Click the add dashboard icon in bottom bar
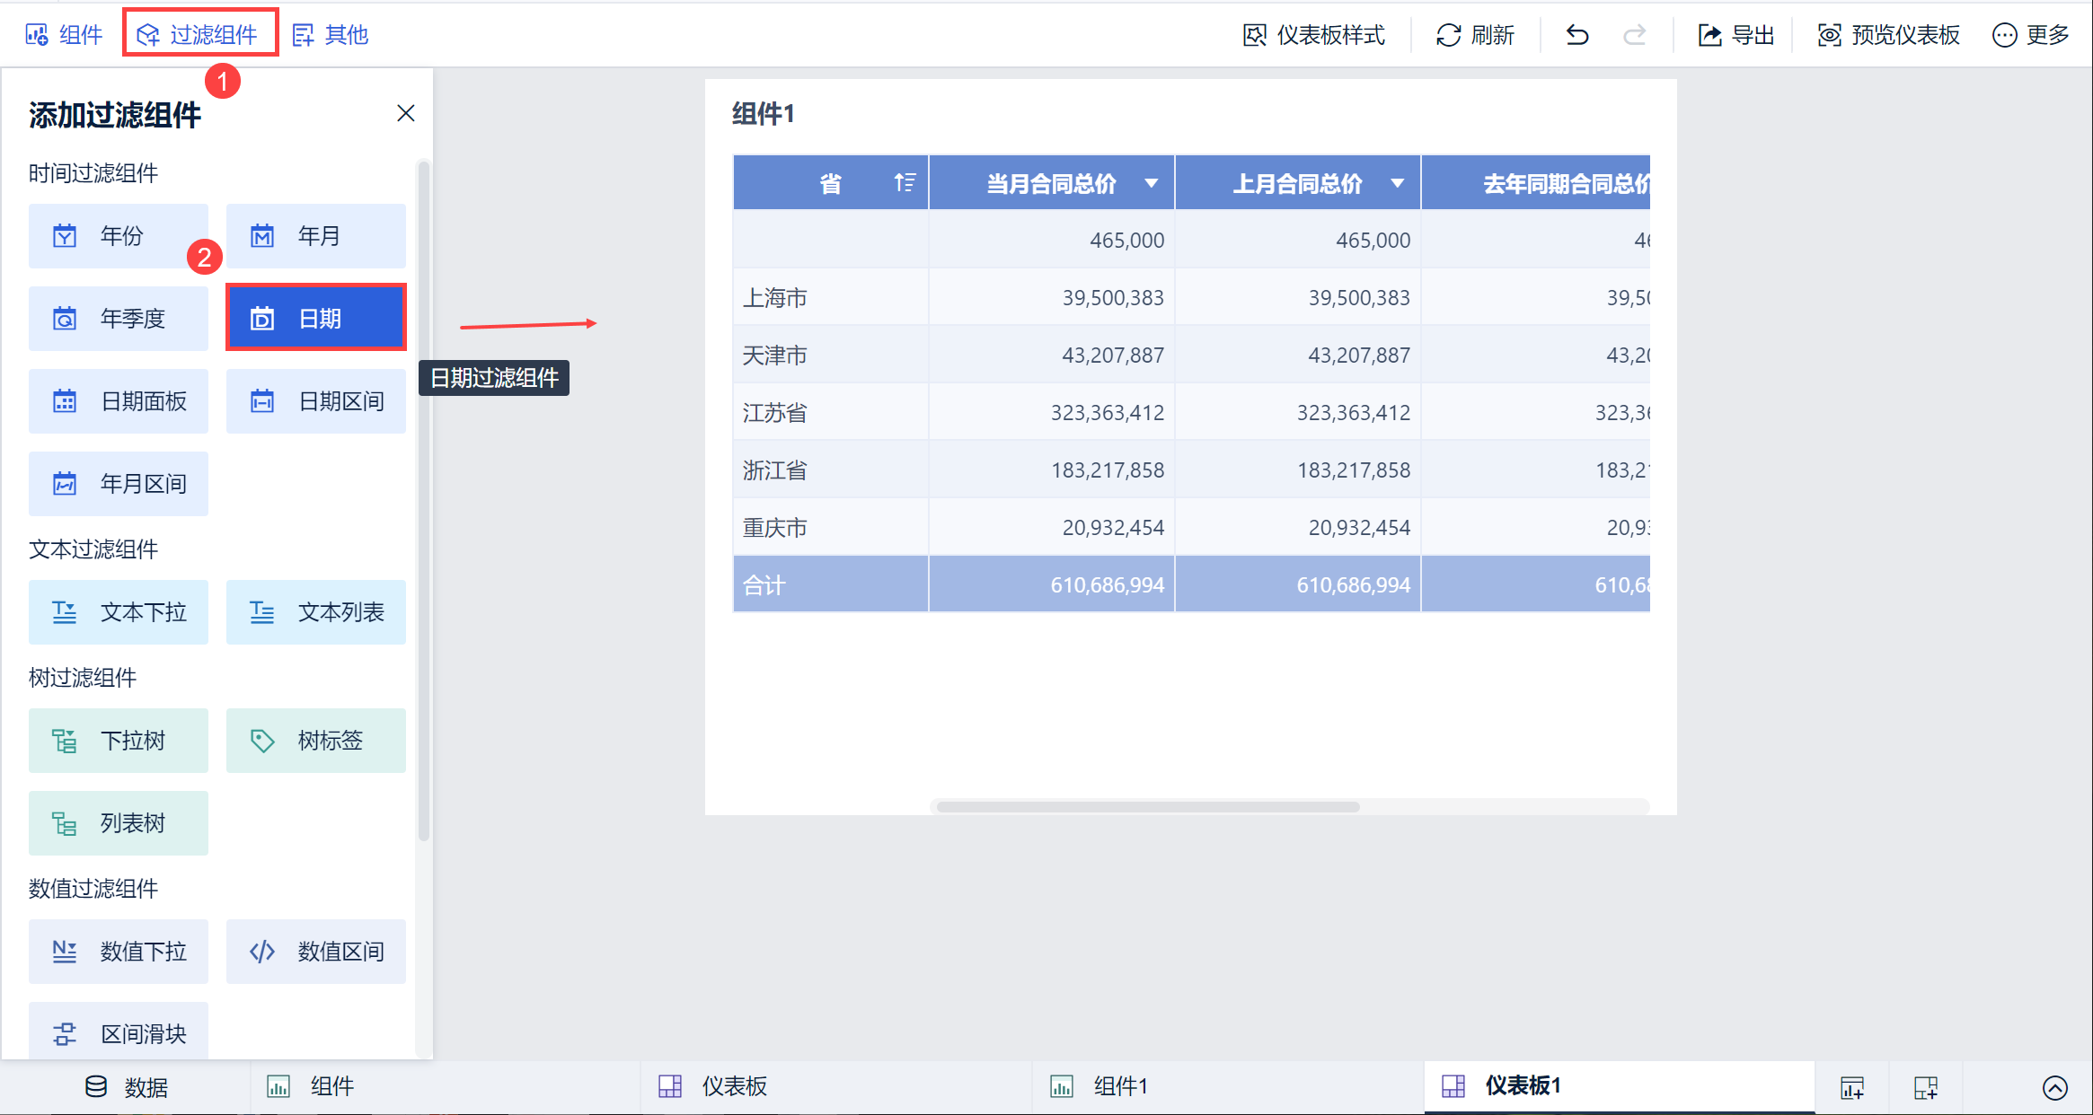Viewport: 2093px width, 1115px height. click(1925, 1088)
